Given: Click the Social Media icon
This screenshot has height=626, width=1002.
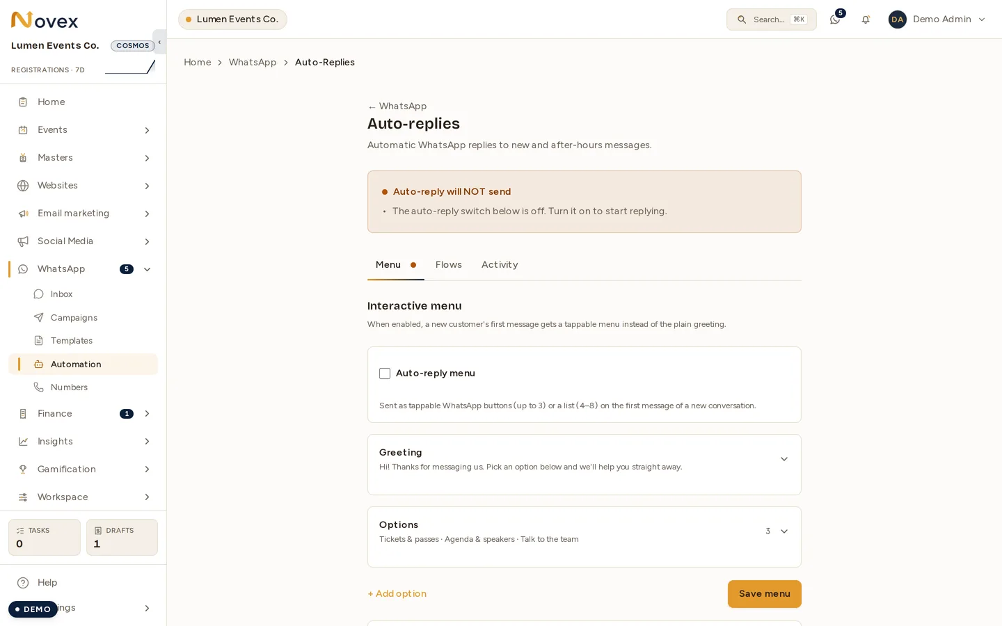Looking at the screenshot, I should pyautogui.click(x=23, y=241).
